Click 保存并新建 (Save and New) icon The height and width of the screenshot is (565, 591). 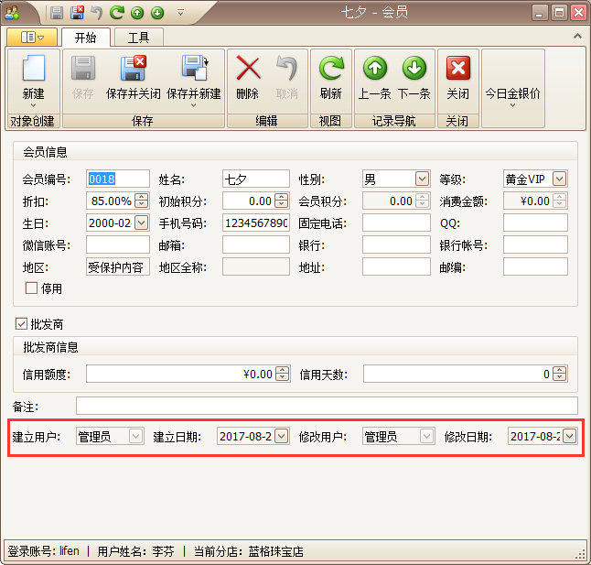coord(193,71)
